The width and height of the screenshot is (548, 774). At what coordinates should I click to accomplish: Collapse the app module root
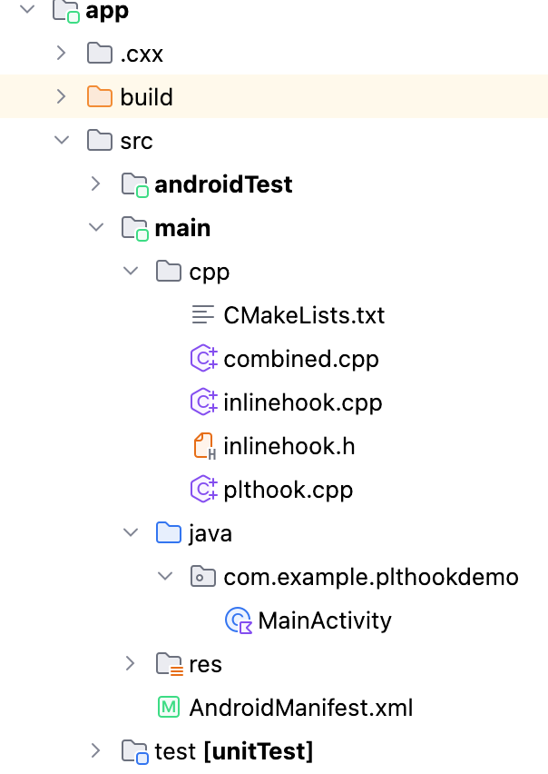pos(26,11)
